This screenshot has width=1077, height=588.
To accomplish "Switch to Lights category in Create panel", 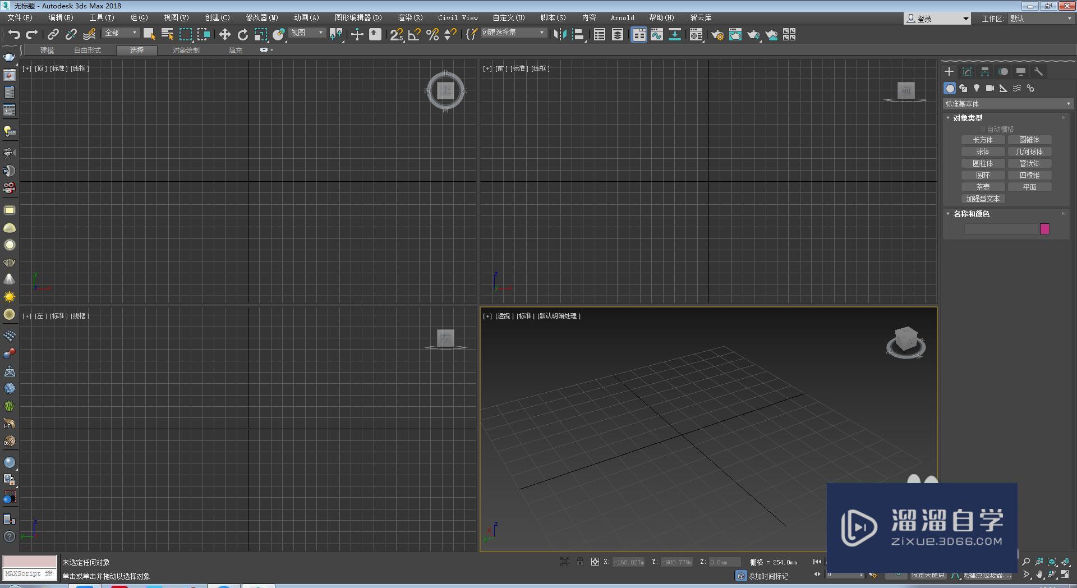I will [977, 88].
